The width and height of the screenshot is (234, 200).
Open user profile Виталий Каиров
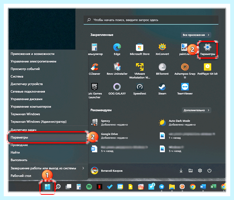click(x=107, y=171)
